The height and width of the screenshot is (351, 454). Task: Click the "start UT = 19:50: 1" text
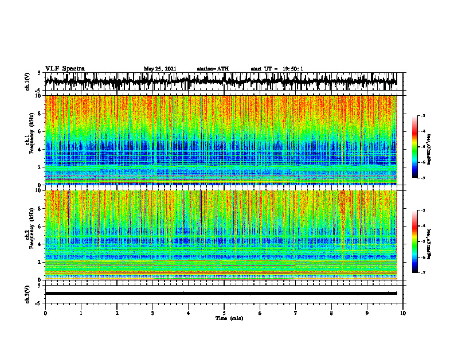point(277,69)
